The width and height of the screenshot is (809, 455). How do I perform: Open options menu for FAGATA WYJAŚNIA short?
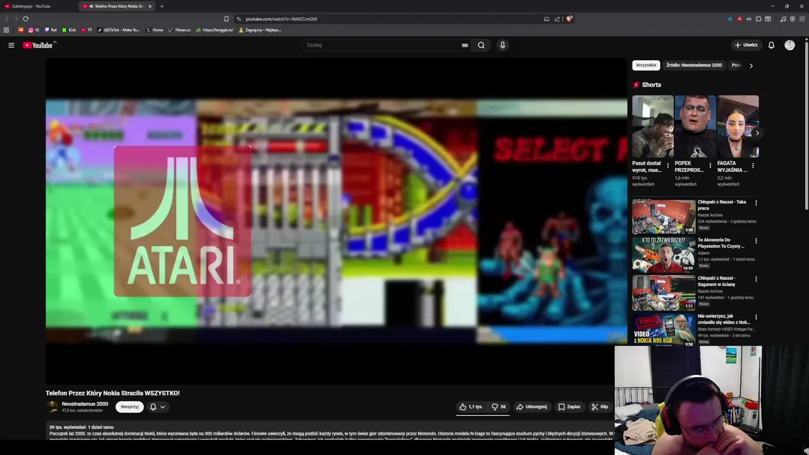click(x=753, y=166)
